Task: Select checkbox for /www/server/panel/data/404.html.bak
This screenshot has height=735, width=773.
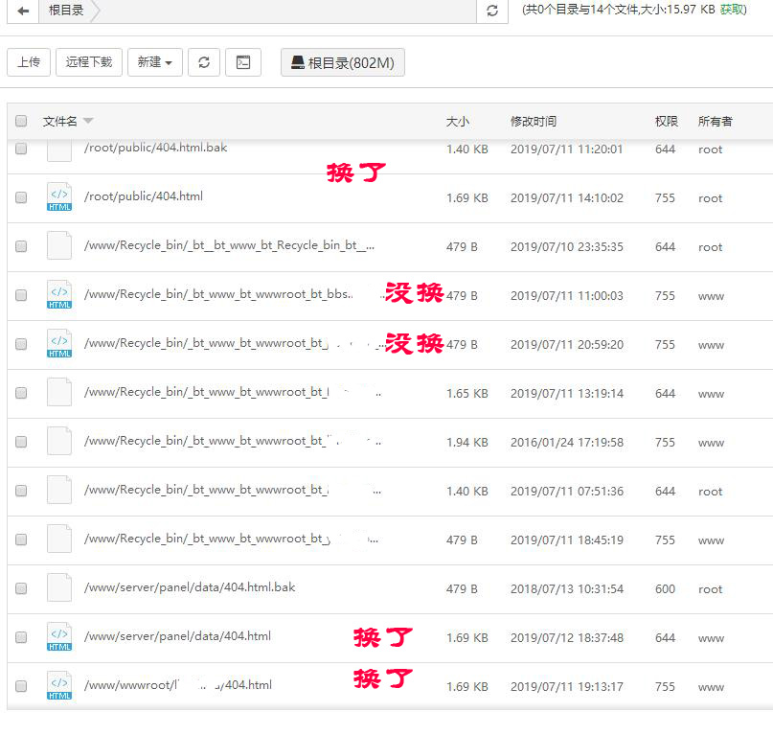Action: coord(21,588)
